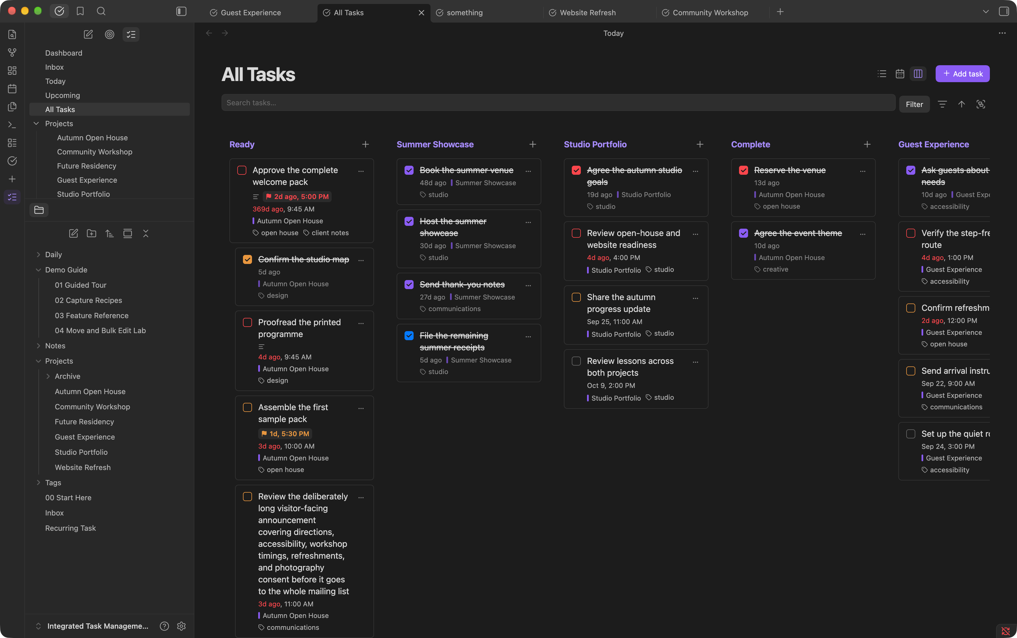This screenshot has width=1017, height=638.
Task: Expand the Archive folder
Action: click(48, 376)
